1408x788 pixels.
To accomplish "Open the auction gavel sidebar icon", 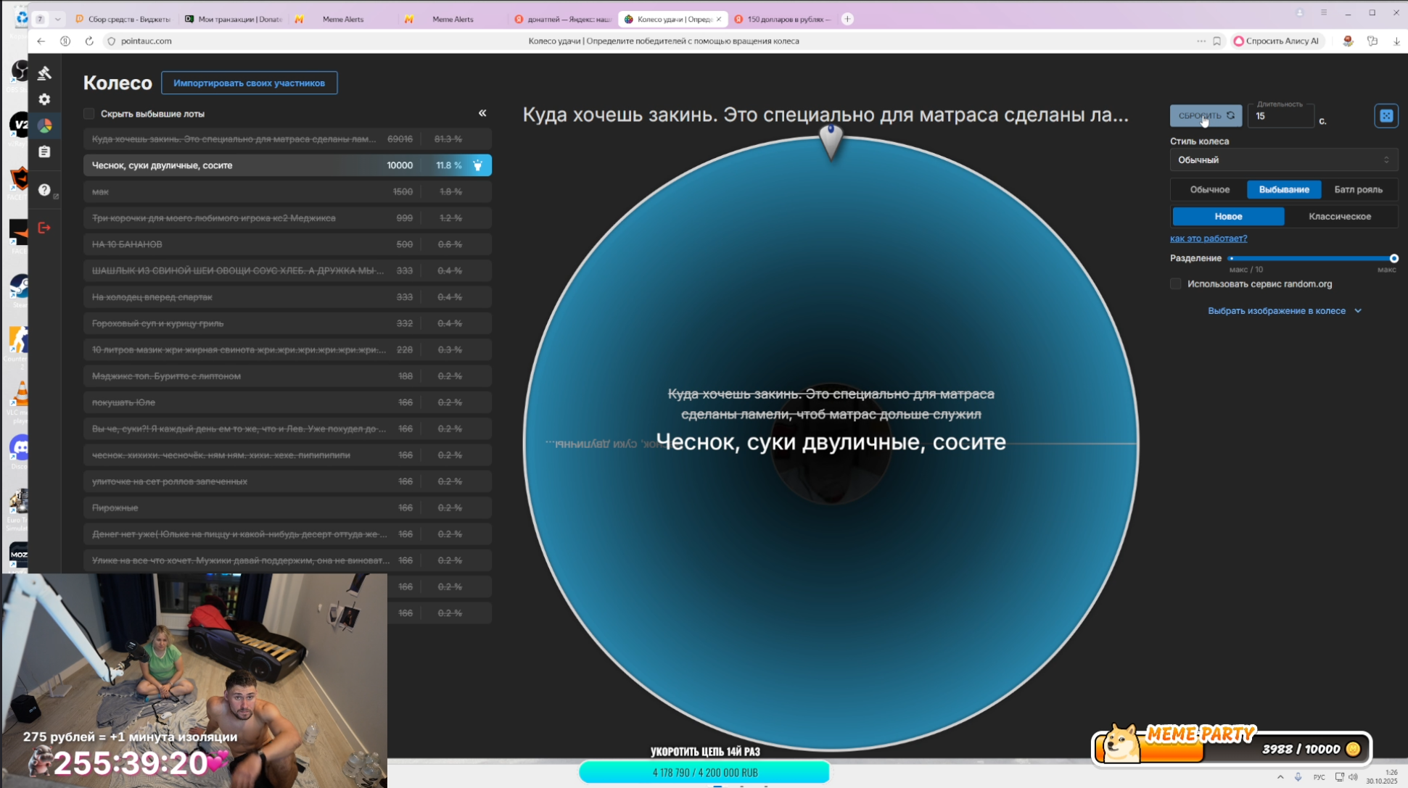I will click(x=44, y=72).
